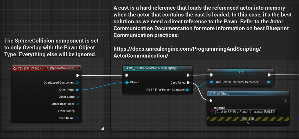The height and width of the screenshot is (139, 299).
Task: Click the Cast Failed execution pin
Action: [x=188, y=83]
